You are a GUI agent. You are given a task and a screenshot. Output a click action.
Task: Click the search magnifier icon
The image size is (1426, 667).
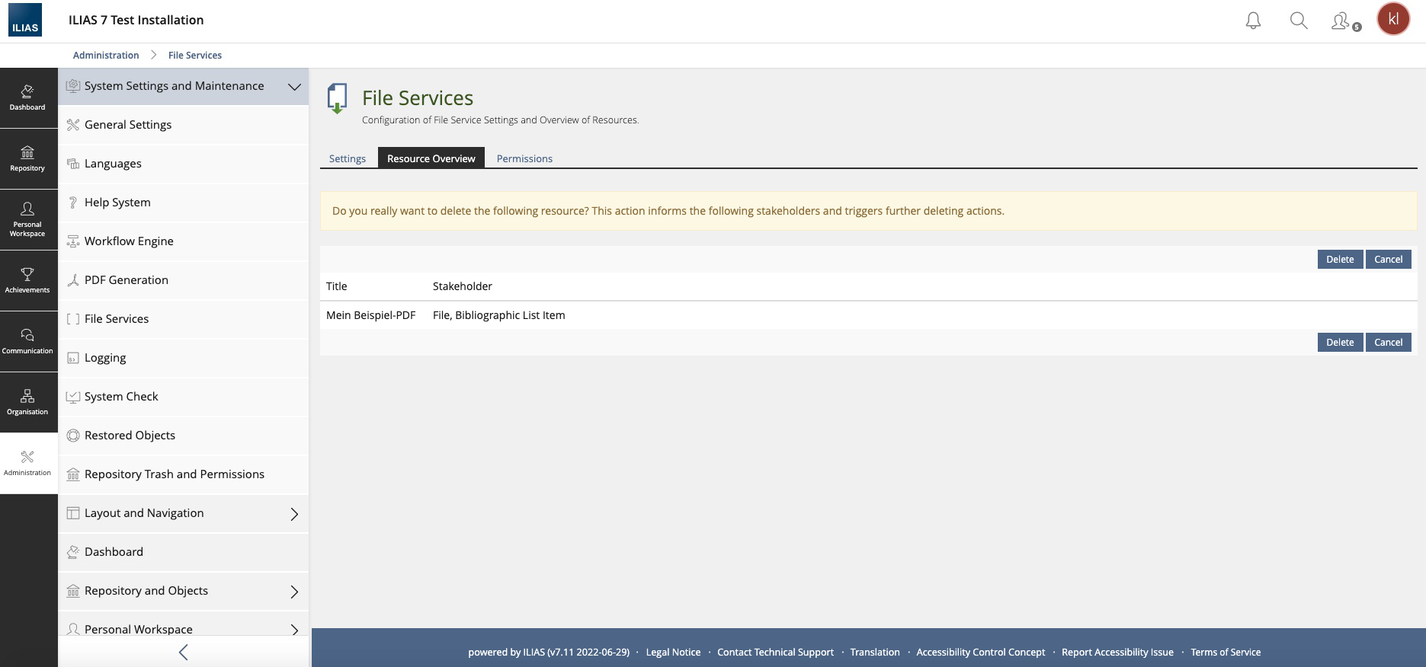tap(1299, 21)
